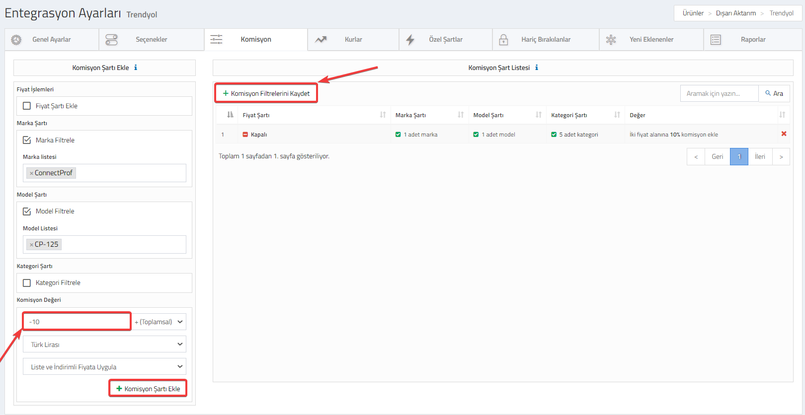Click the Yeni Eklenenler snowflake icon
805x415 pixels.
tap(611, 40)
